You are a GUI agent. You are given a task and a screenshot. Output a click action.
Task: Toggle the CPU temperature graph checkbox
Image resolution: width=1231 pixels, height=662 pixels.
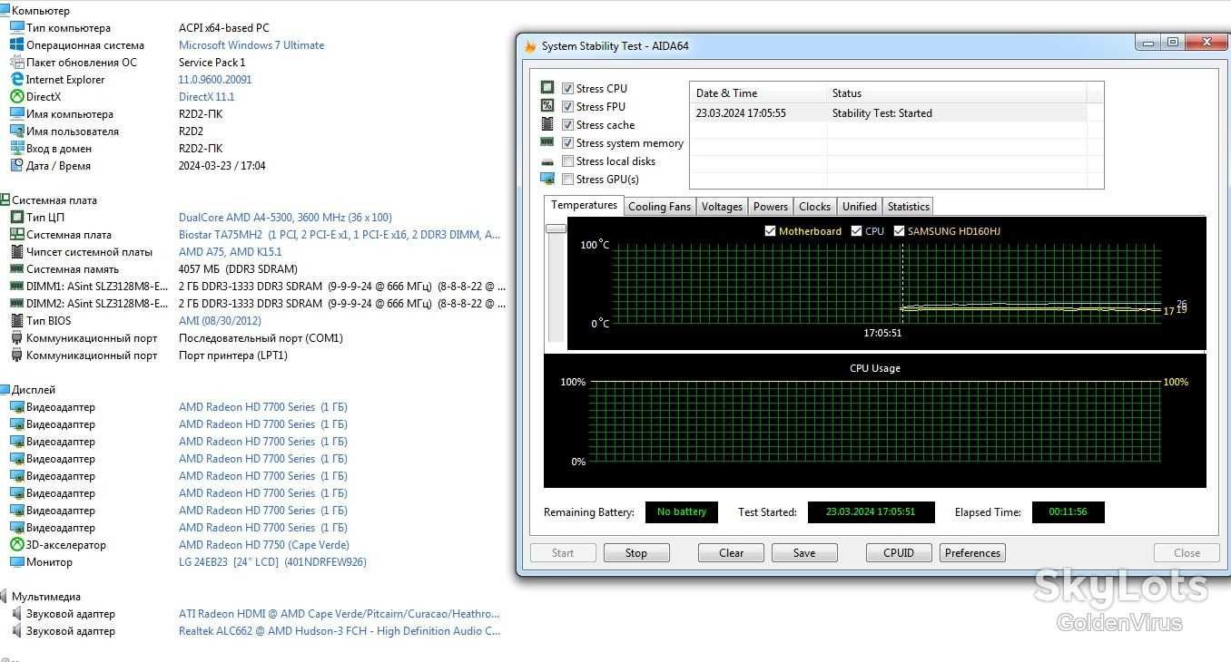click(857, 231)
